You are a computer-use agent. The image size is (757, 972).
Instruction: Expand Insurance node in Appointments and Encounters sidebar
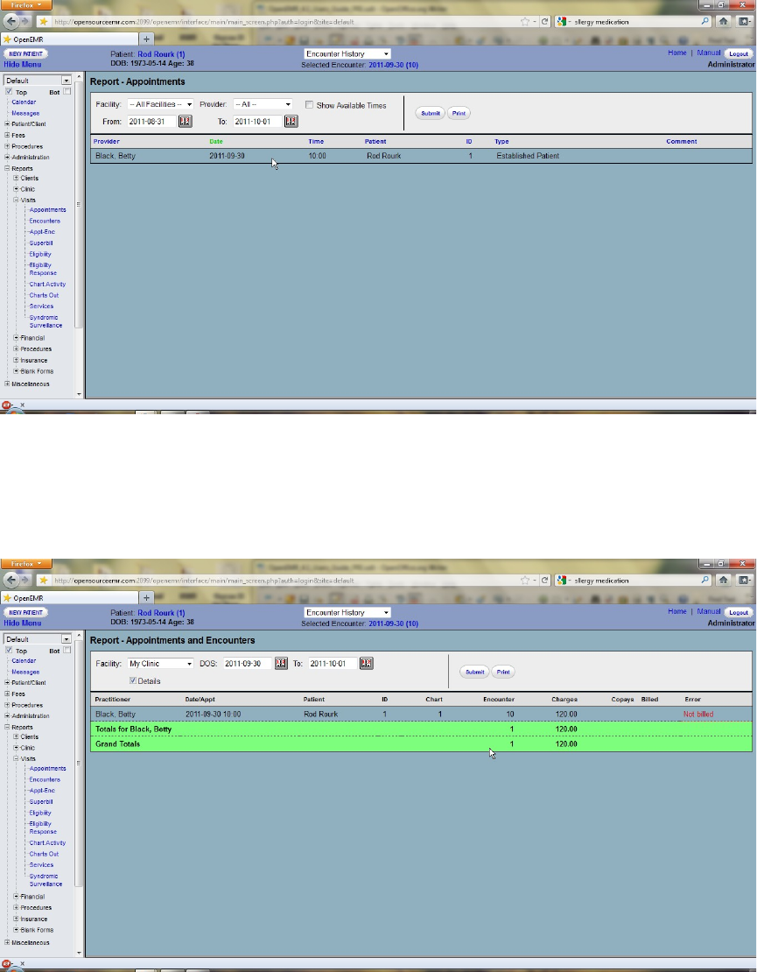coord(16,919)
